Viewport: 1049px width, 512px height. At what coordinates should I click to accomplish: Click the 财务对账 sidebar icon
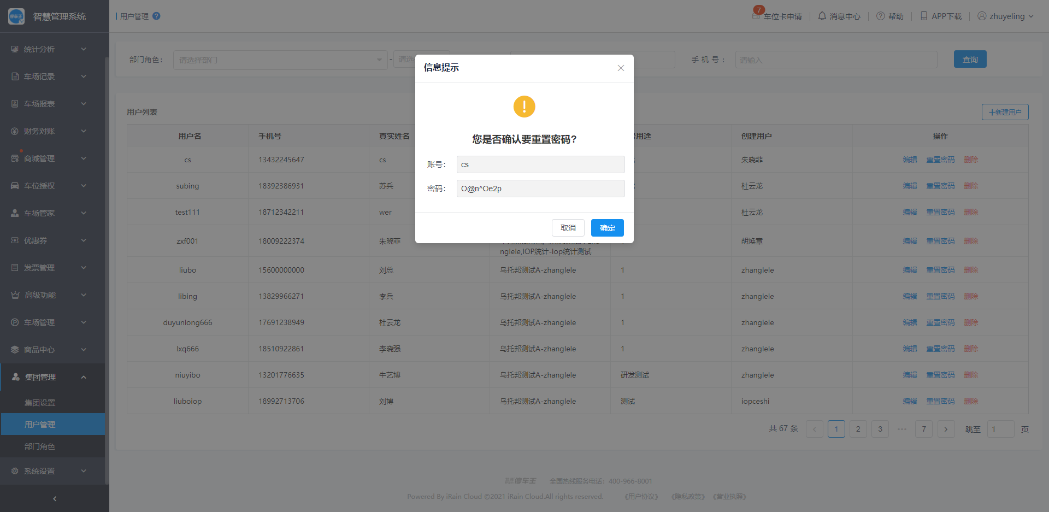(x=15, y=131)
